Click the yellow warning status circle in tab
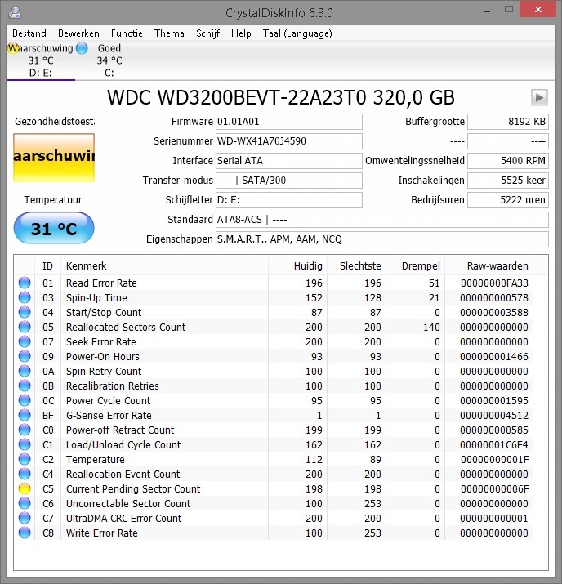 point(13,48)
